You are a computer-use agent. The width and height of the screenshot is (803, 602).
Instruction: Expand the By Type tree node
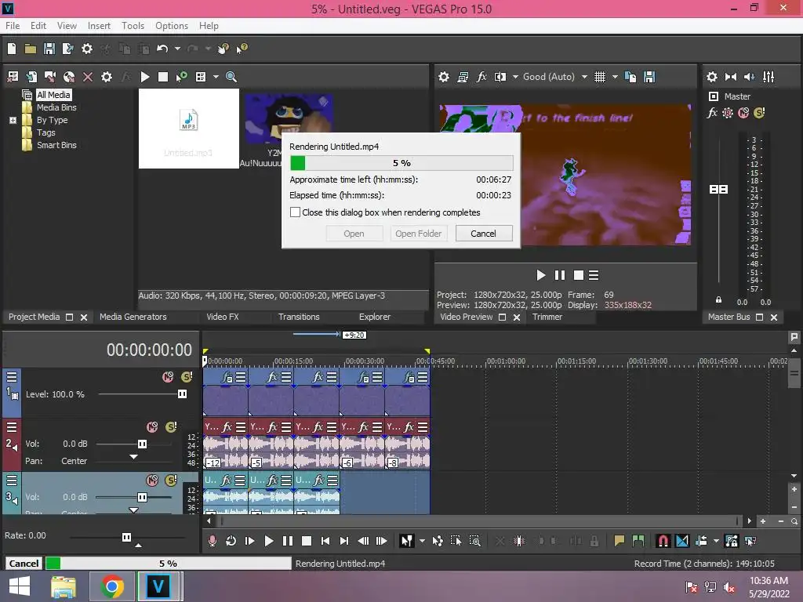(13, 120)
